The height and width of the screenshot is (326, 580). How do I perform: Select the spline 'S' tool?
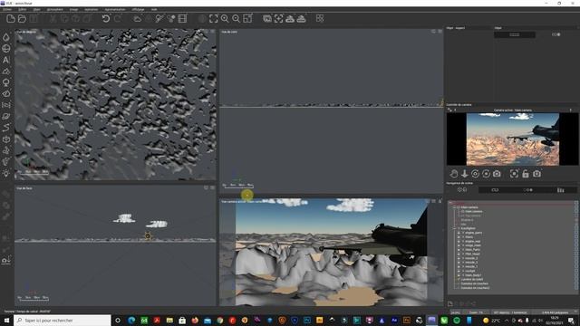pyautogui.click(x=6, y=128)
